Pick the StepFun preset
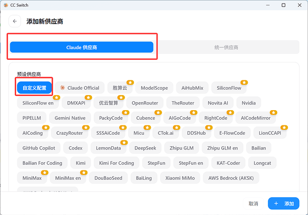The width and height of the screenshot is (308, 215). 156,163
